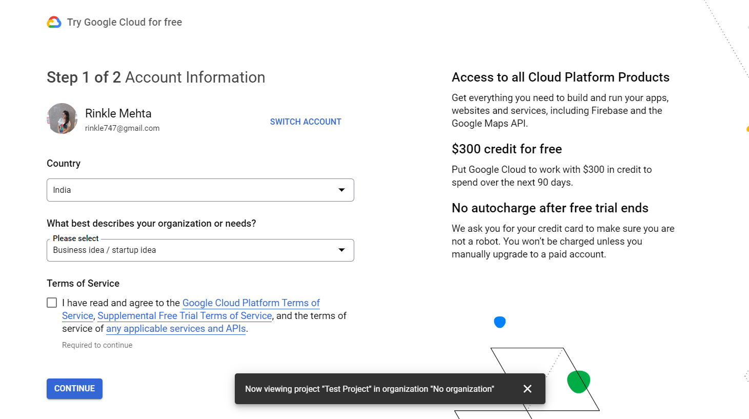Viewport: 749px width, 419px height.
Task: Click the blue decorative blob shape
Action: [500, 322]
